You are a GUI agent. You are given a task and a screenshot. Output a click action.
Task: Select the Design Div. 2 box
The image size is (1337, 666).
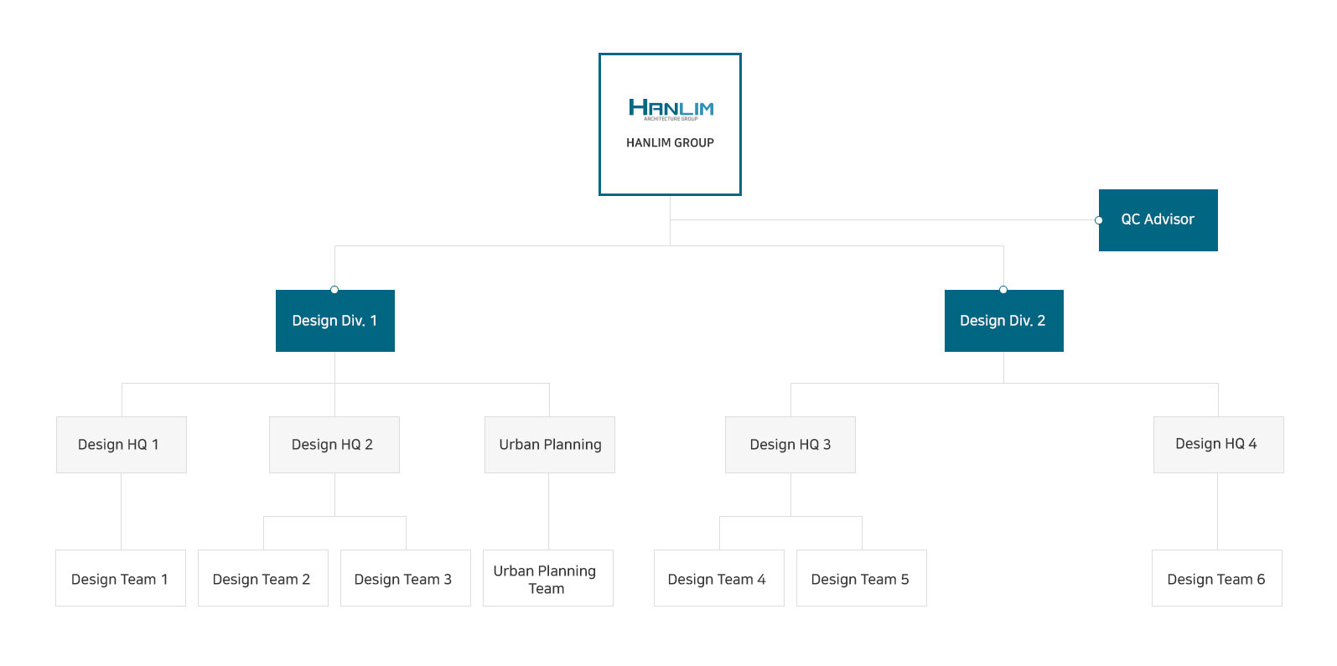coord(1004,321)
